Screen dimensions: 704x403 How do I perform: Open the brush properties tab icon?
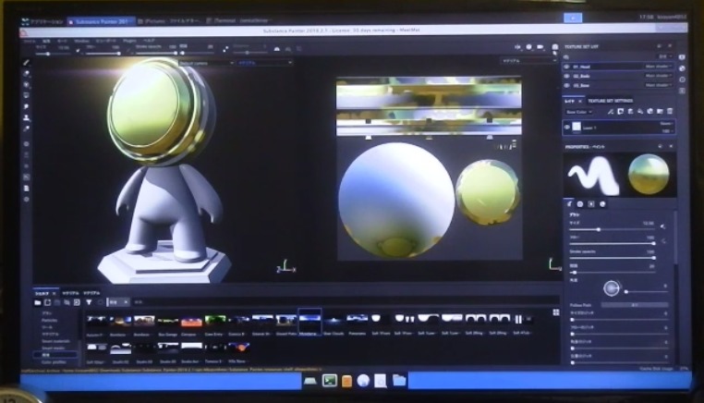click(x=569, y=204)
